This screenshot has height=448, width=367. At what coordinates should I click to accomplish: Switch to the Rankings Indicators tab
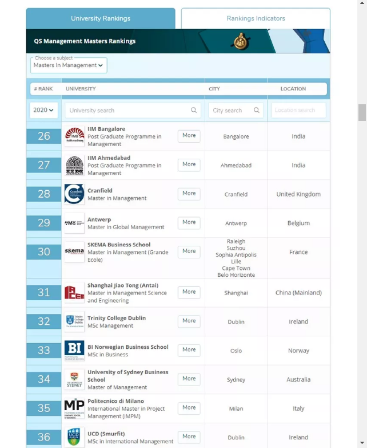click(x=256, y=18)
